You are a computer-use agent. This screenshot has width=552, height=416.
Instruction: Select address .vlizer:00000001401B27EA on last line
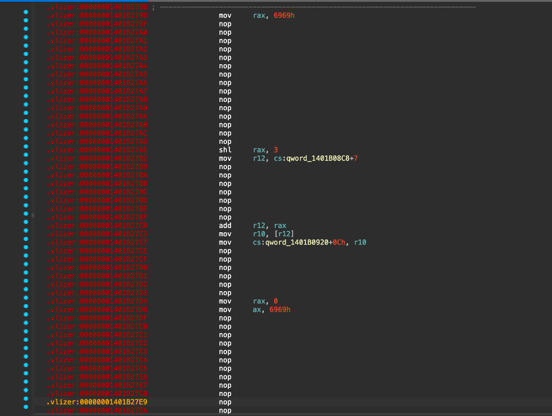click(97, 410)
